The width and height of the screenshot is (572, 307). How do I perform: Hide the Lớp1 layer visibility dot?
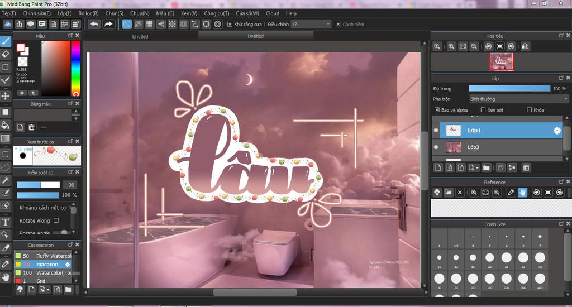[436, 130]
